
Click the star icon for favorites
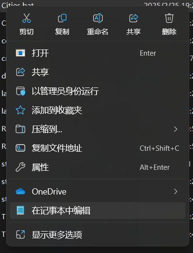pos(20,110)
